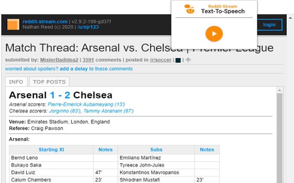Switch to the TOP POSTS tab
This screenshot has width=294, height=183.
coord(49,82)
